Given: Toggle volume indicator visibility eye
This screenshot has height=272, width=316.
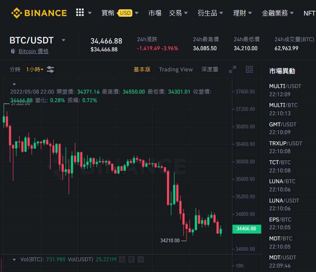Looking at the screenshot, I should tap(122, 259).
